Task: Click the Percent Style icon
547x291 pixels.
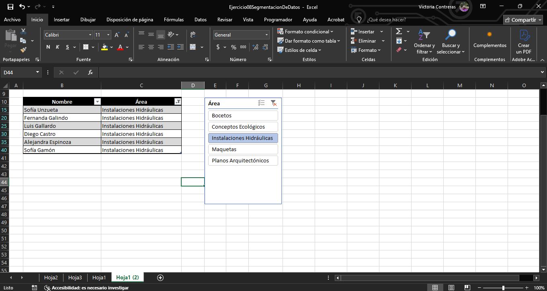Action: pos(234,47)
